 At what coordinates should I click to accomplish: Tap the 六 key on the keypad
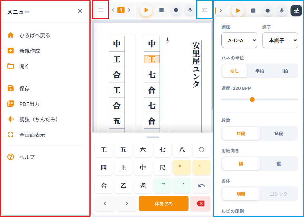[143, 149]
